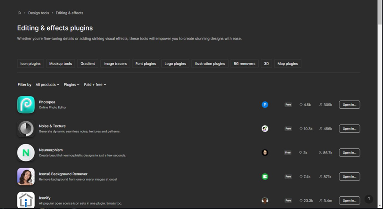Click the home icon in breadcrumb
The image size is (383, 209).
coord(19,13)
